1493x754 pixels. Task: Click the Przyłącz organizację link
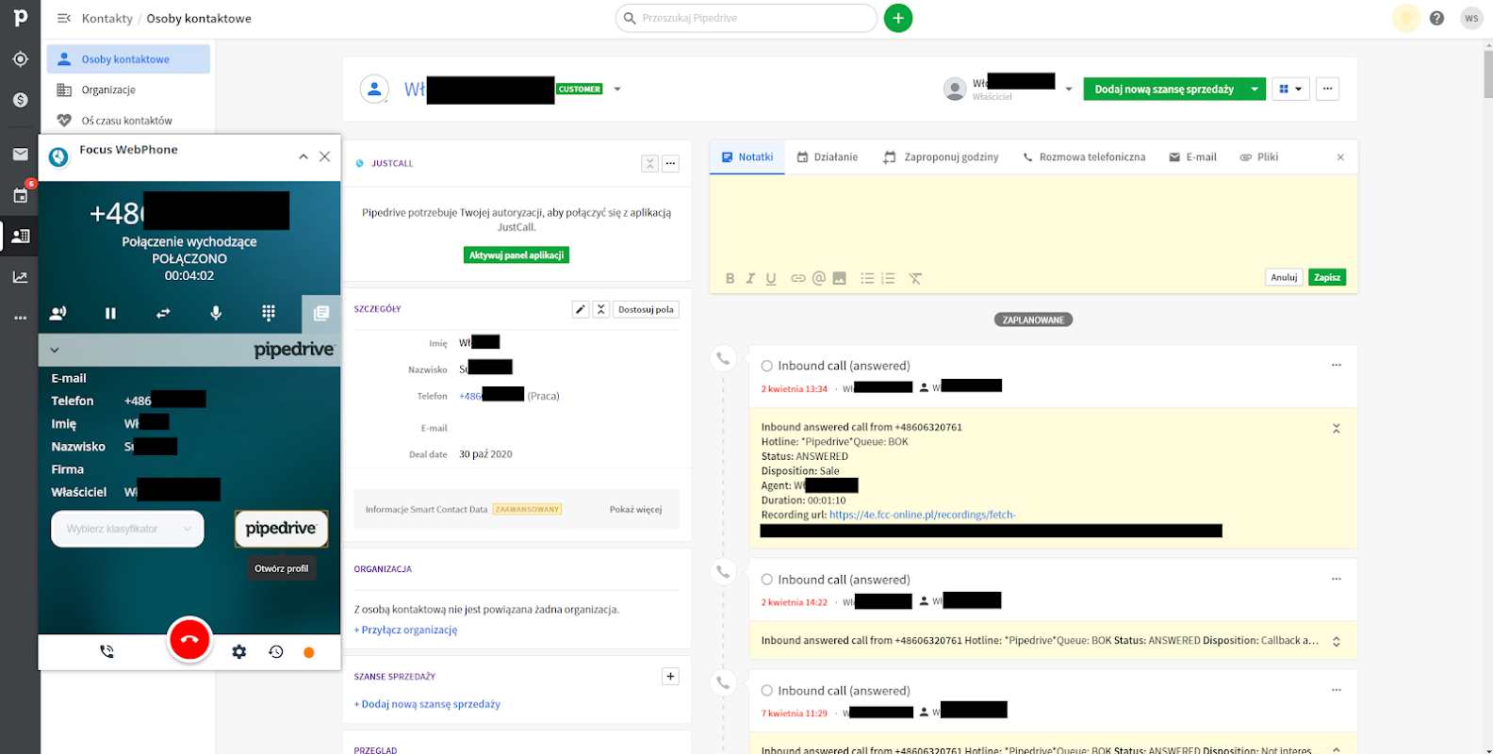tap(406, 630)
